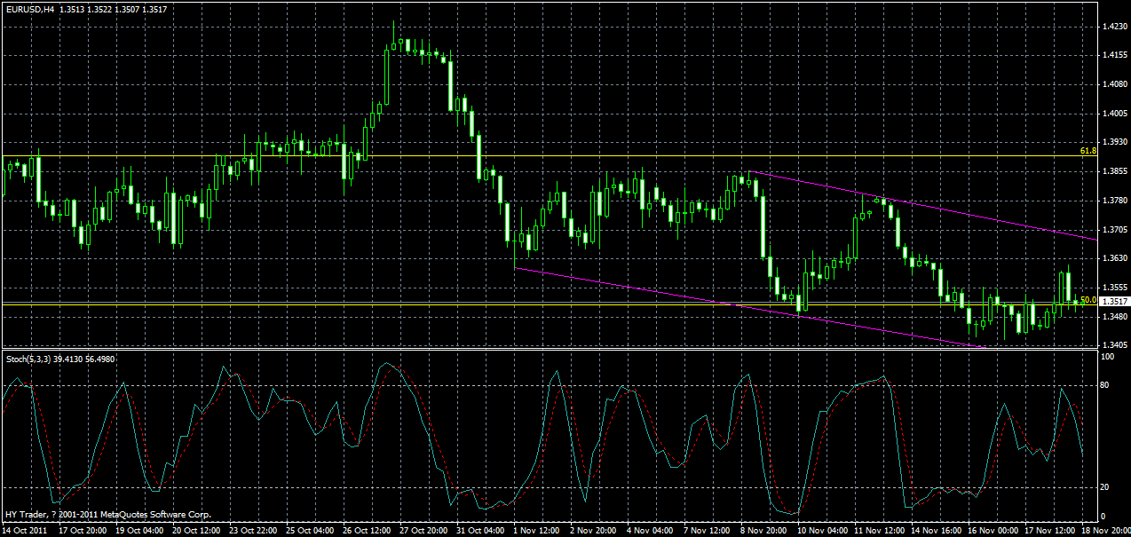Click the 7 Nov 12:00 time label
Image resolution: width=1131 pixels, height=537 pixels.
(x=708, y=531)
